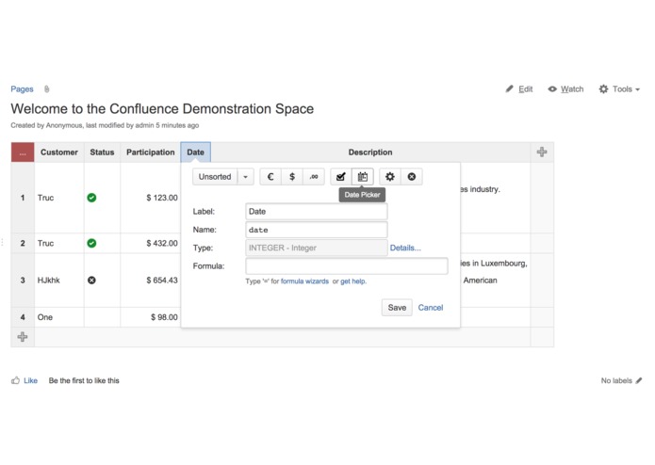The width and height of the screenshot is (655, 465).
Task: Click the get help link
Action: point(353,281)
